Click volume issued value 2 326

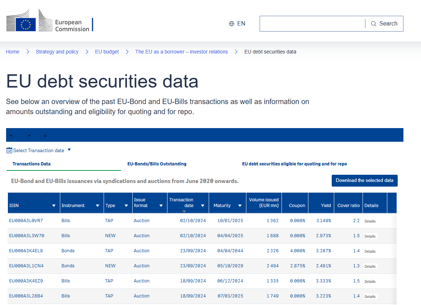coord(273,251)
